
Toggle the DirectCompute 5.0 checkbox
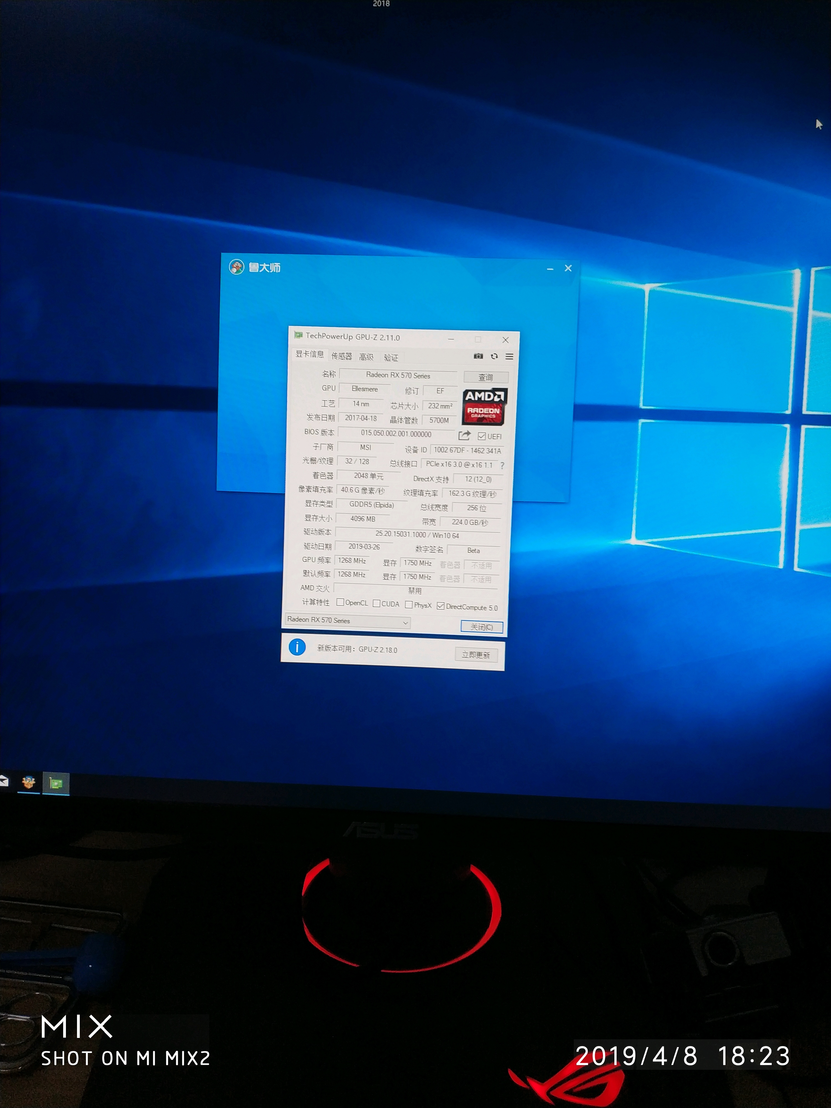pyautogui.click(x=440, y=606)
